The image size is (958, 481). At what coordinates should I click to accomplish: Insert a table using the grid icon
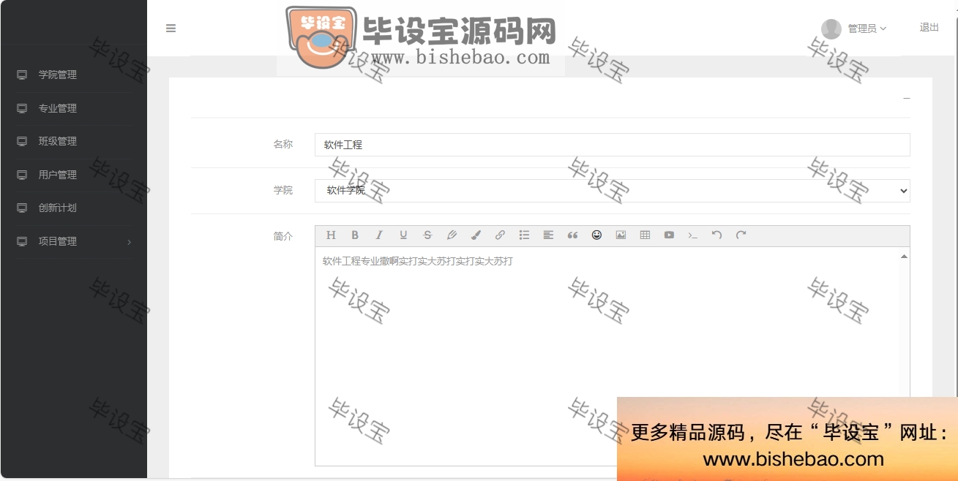tap(645, 235)
